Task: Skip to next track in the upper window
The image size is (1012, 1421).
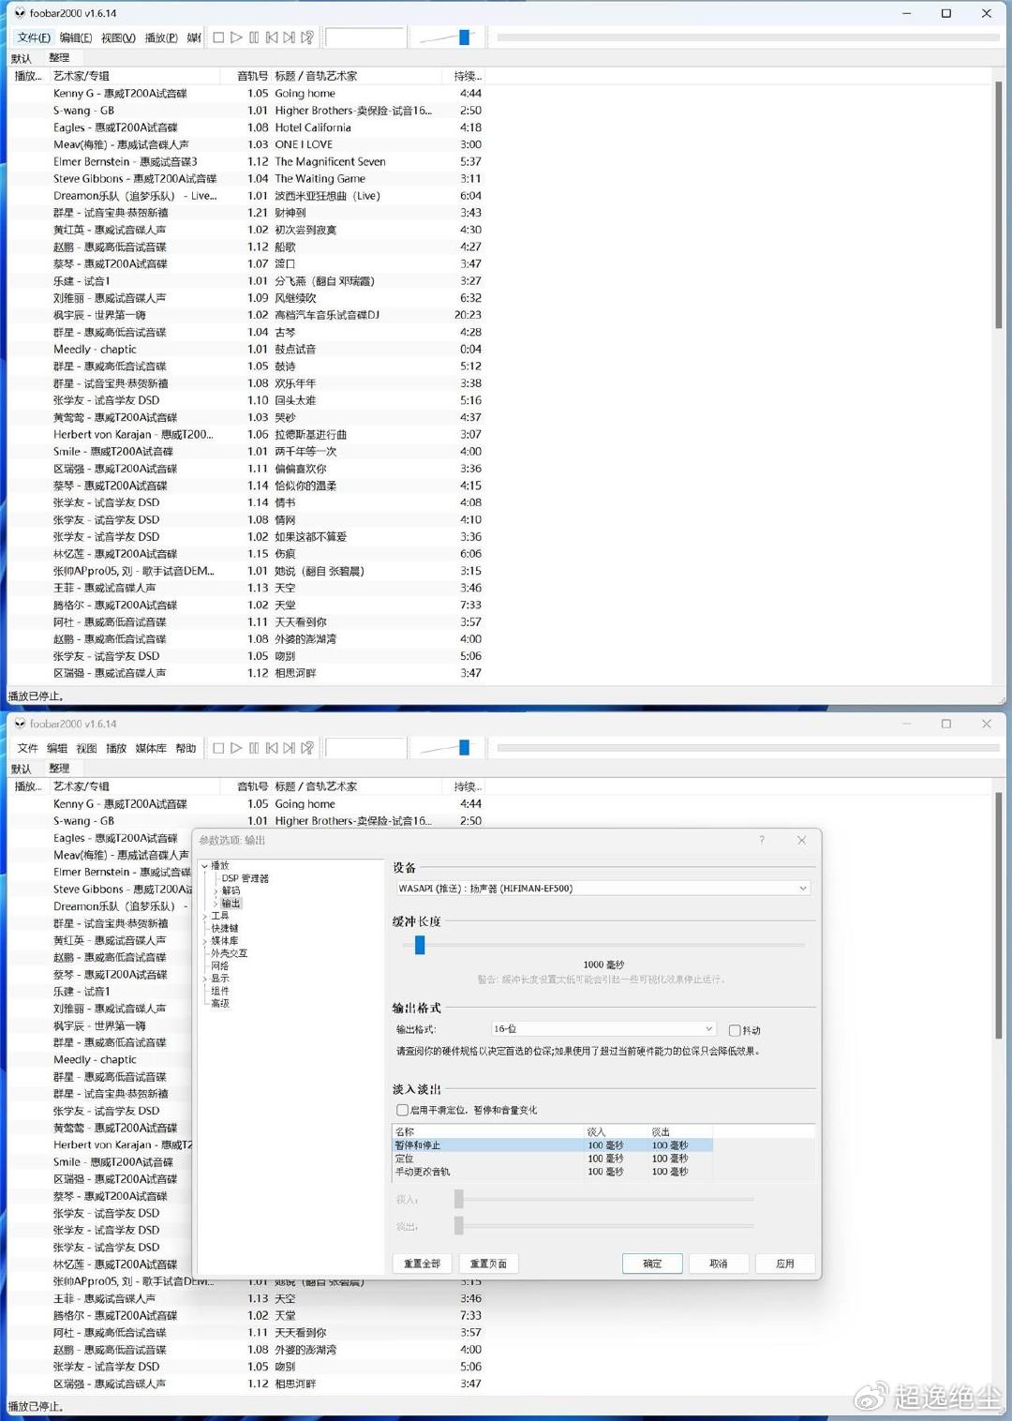Action: point(290,37)
